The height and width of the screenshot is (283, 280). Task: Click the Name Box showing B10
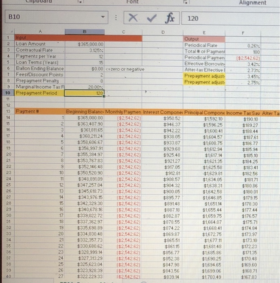coord(57,17)
